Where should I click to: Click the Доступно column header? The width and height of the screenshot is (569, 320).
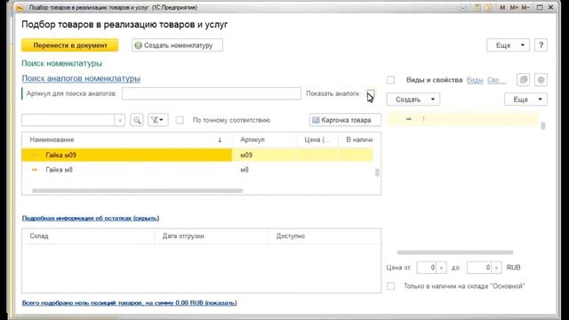pos(325,236)
